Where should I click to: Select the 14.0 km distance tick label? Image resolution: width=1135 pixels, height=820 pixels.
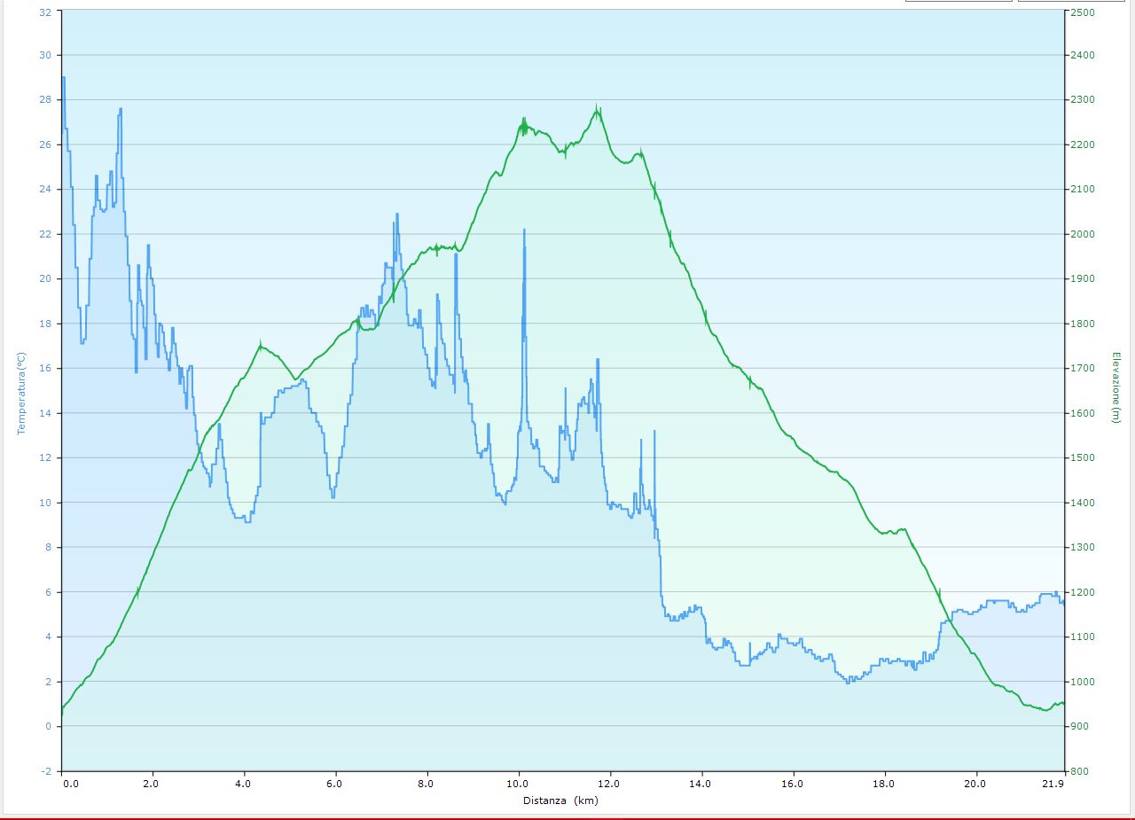pos(701,784)
